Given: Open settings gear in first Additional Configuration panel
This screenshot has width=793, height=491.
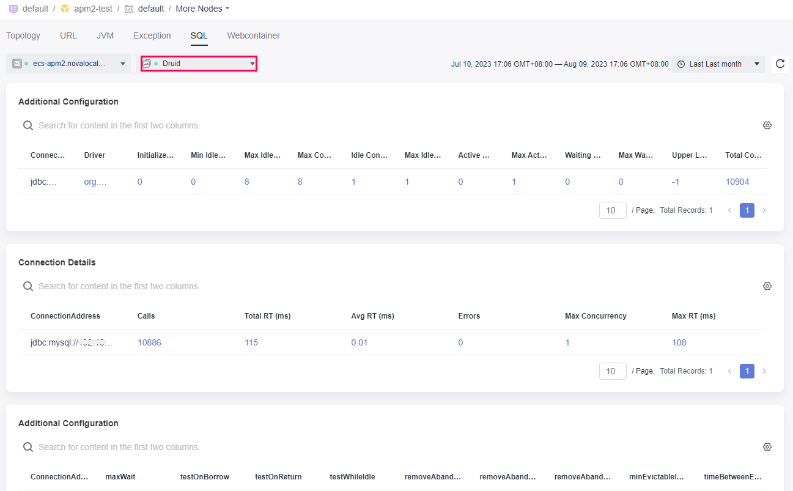Looking at the screenshot, I should (767, 125).
